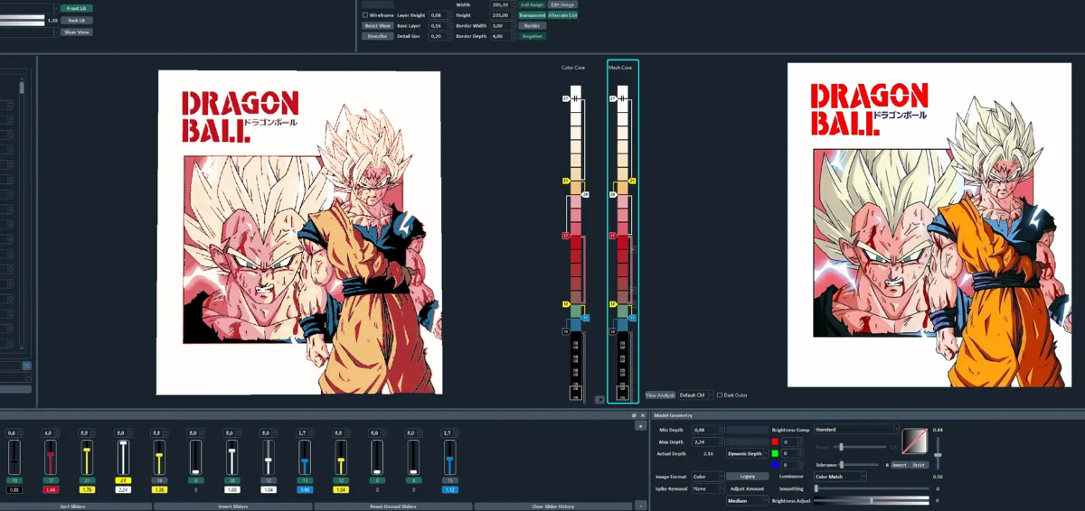
Task: Toggle the Front Lit option
Action: tap(77, 8)
